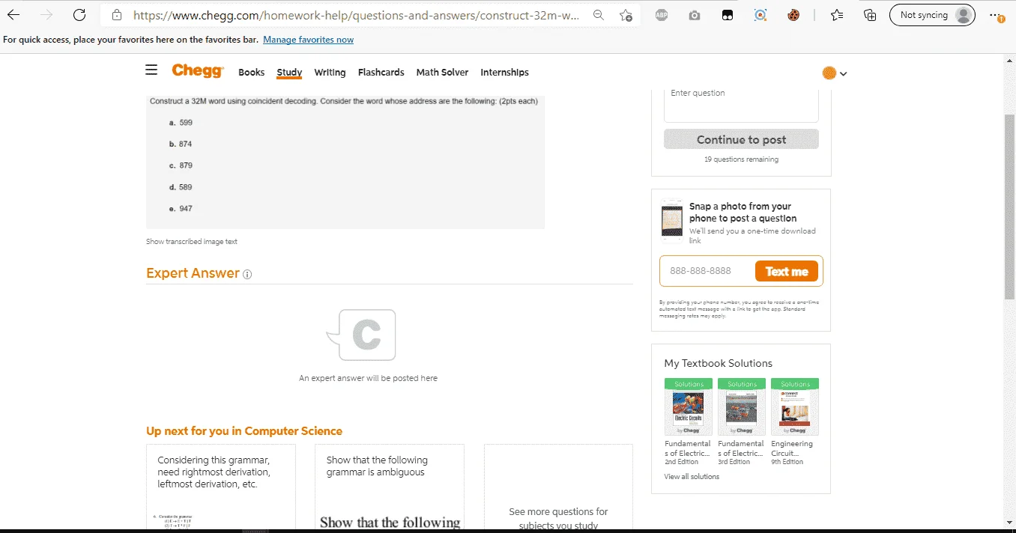Viewport: 1016px width, 533px height.
Task: Click the browser URL address text
Action: click(x=356, y=15)
